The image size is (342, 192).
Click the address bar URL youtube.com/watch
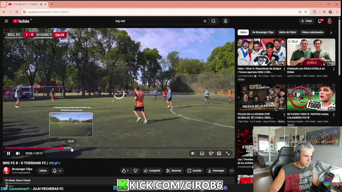[x=48, y=12]
